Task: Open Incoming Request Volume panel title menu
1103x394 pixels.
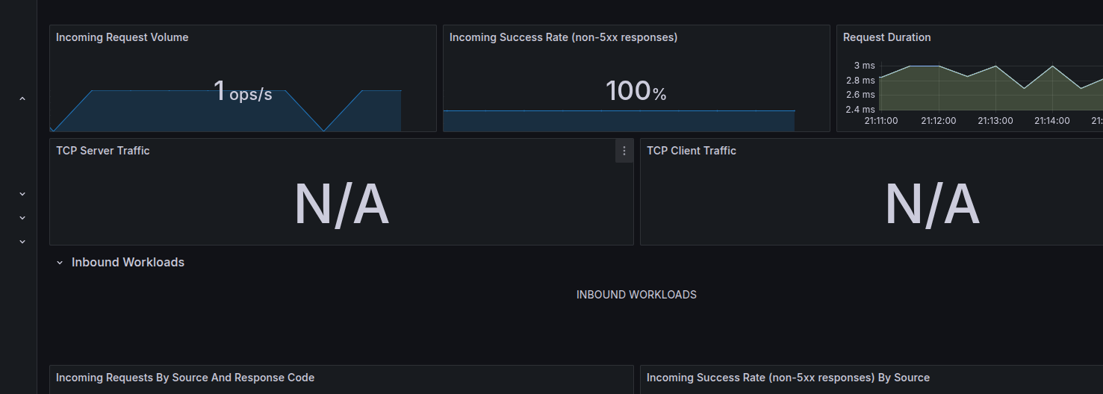Action: pyautogui.click(x=122, y=37)
